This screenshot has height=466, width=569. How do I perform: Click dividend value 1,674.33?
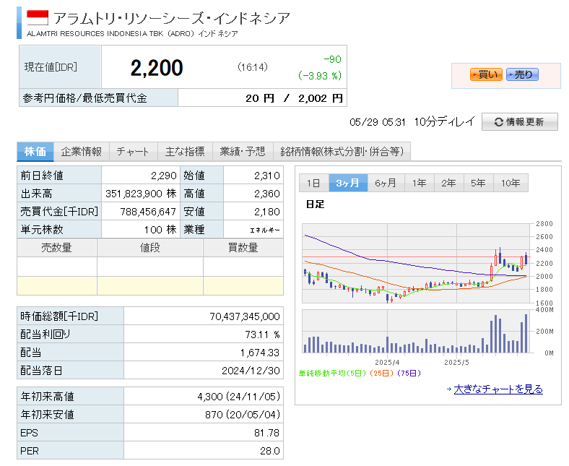click(x=260, y=353)
